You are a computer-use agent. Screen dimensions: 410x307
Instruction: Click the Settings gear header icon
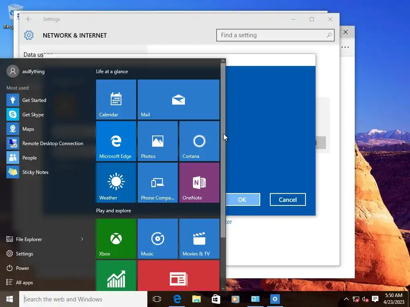29,35
